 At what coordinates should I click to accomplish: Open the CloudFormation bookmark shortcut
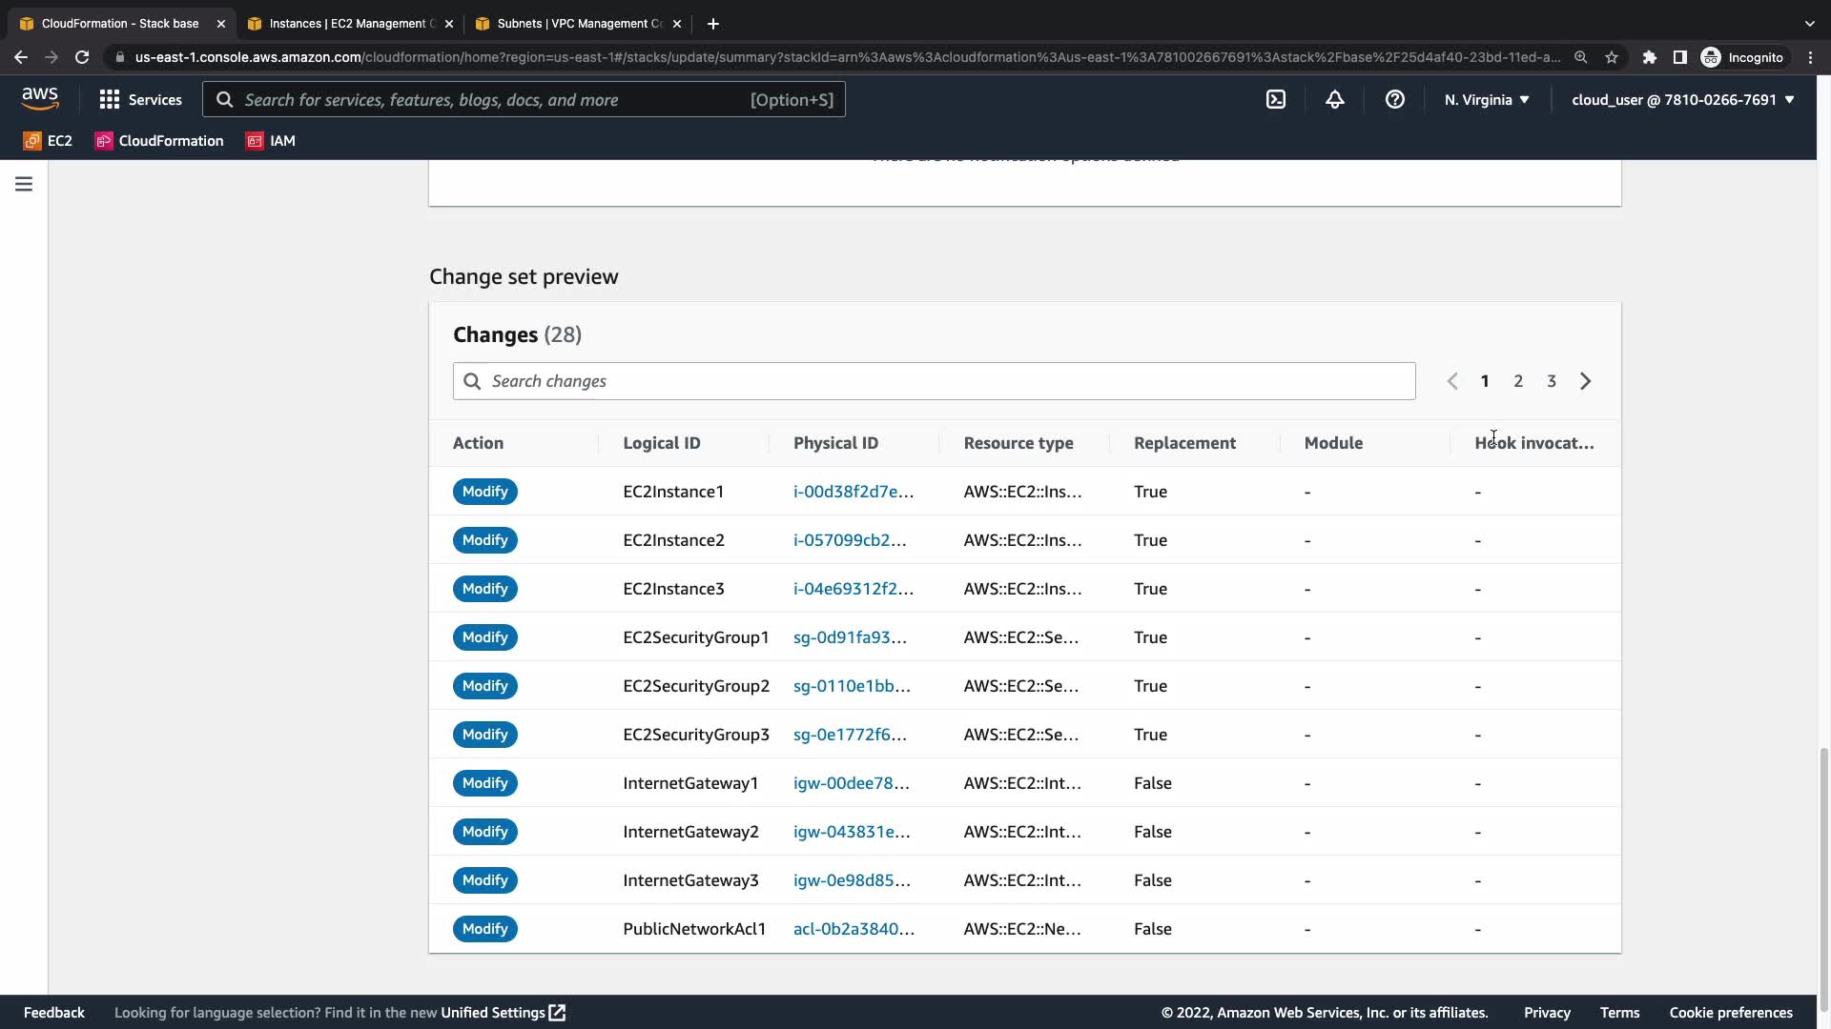click(x=159, y=141)
